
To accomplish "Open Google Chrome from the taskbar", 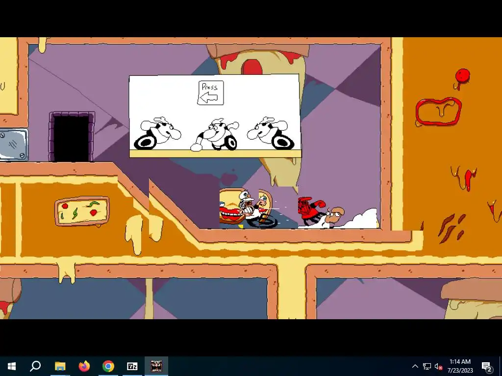I will pos(108,366).
